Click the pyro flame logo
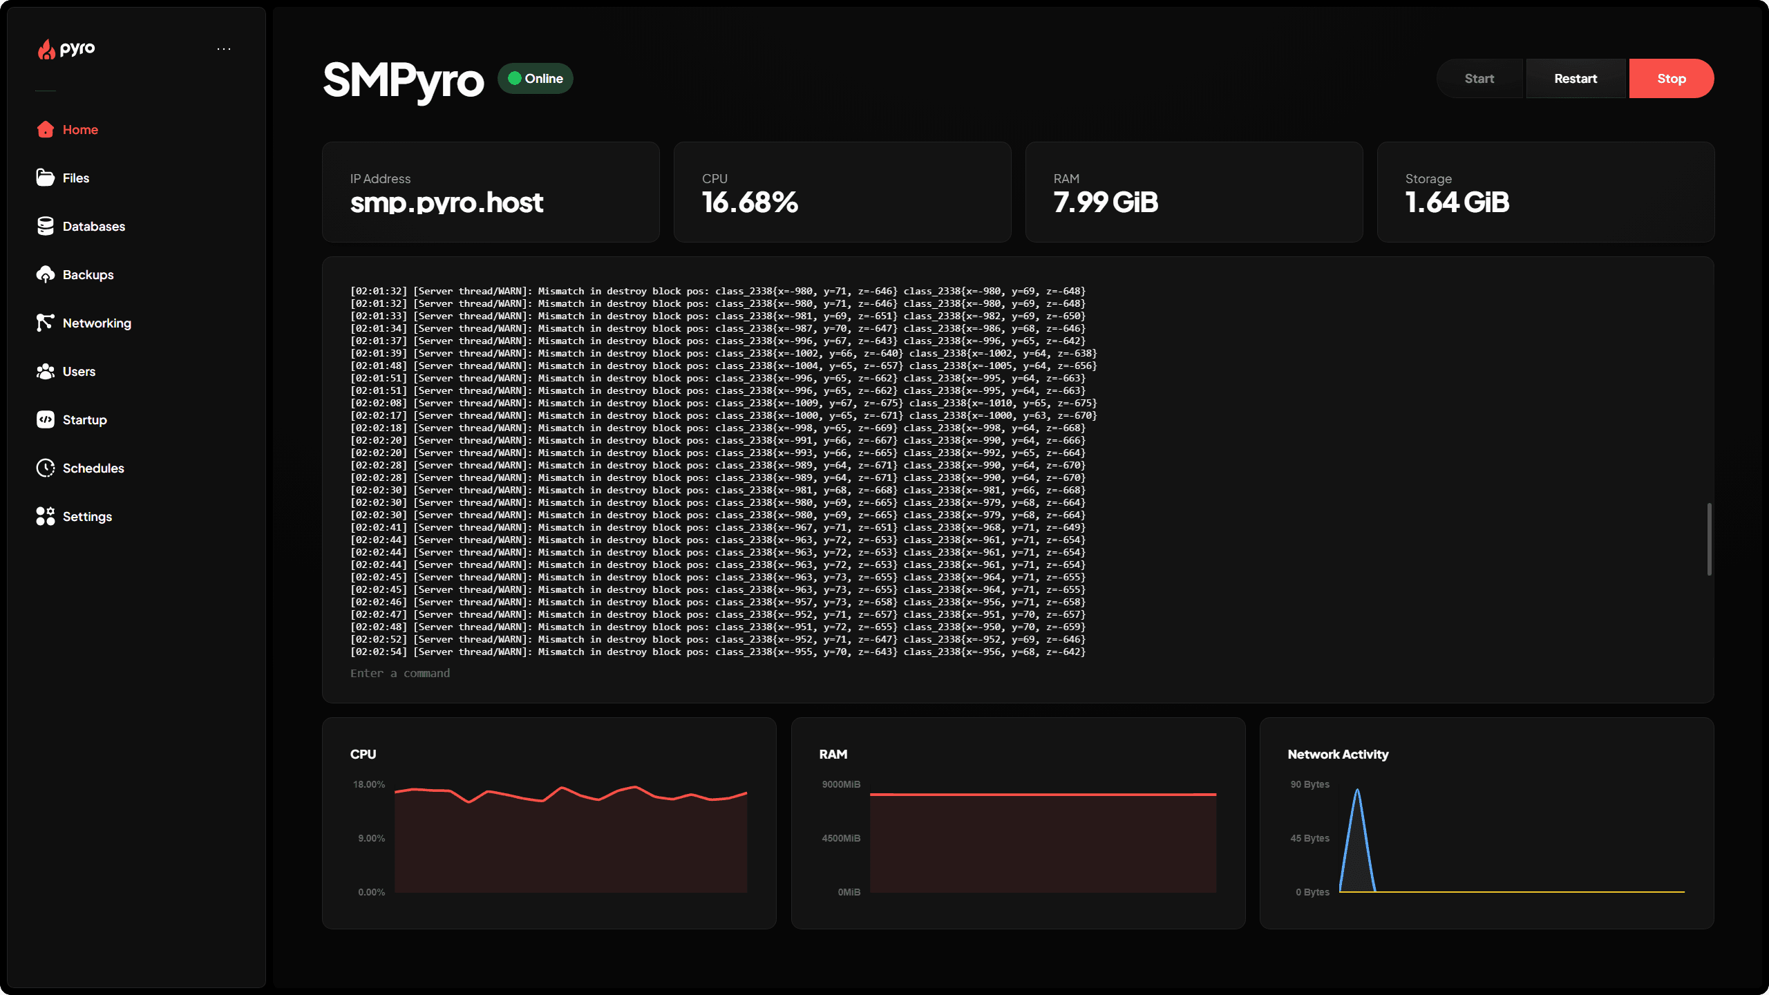Viewport: 1769px width, 995px height. point(47,49)
